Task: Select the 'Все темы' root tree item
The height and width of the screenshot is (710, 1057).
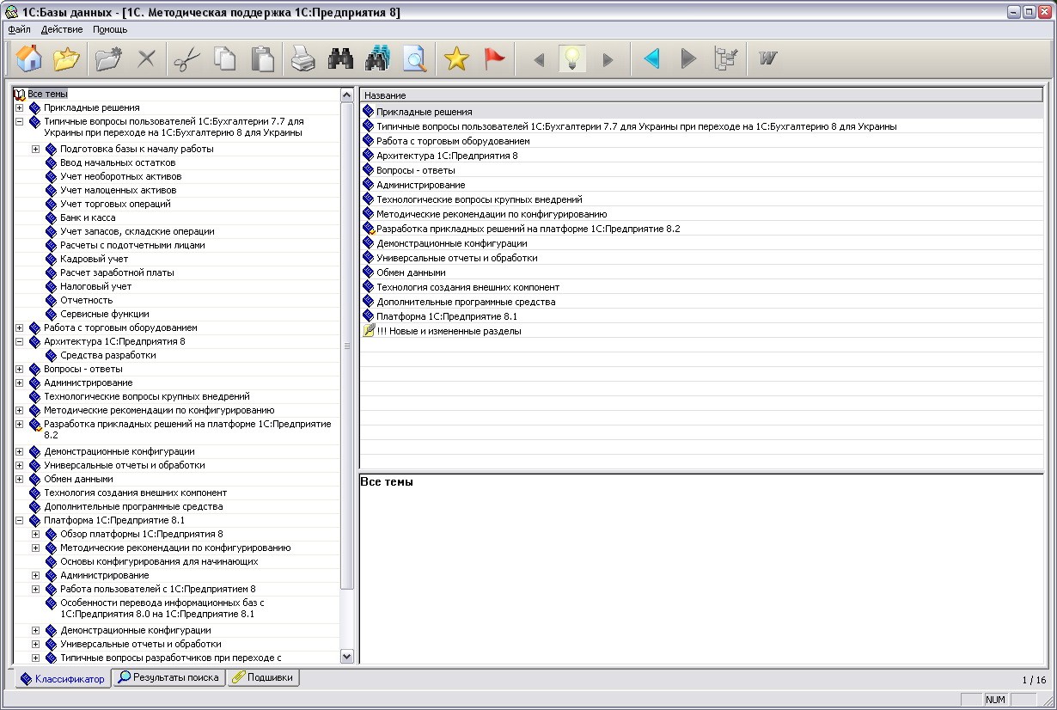Action: point(47,94)
